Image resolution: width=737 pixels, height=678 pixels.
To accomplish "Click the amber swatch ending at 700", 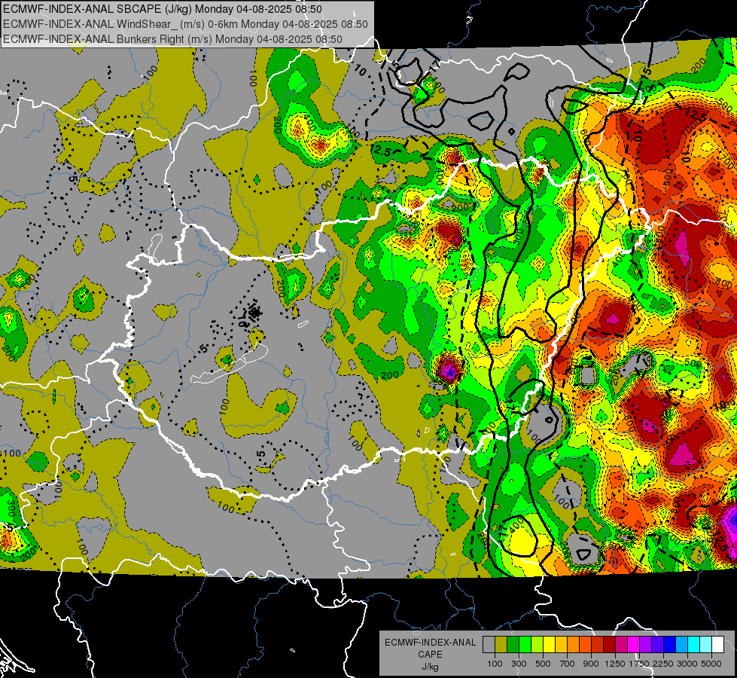I will (x=561, y=645).
